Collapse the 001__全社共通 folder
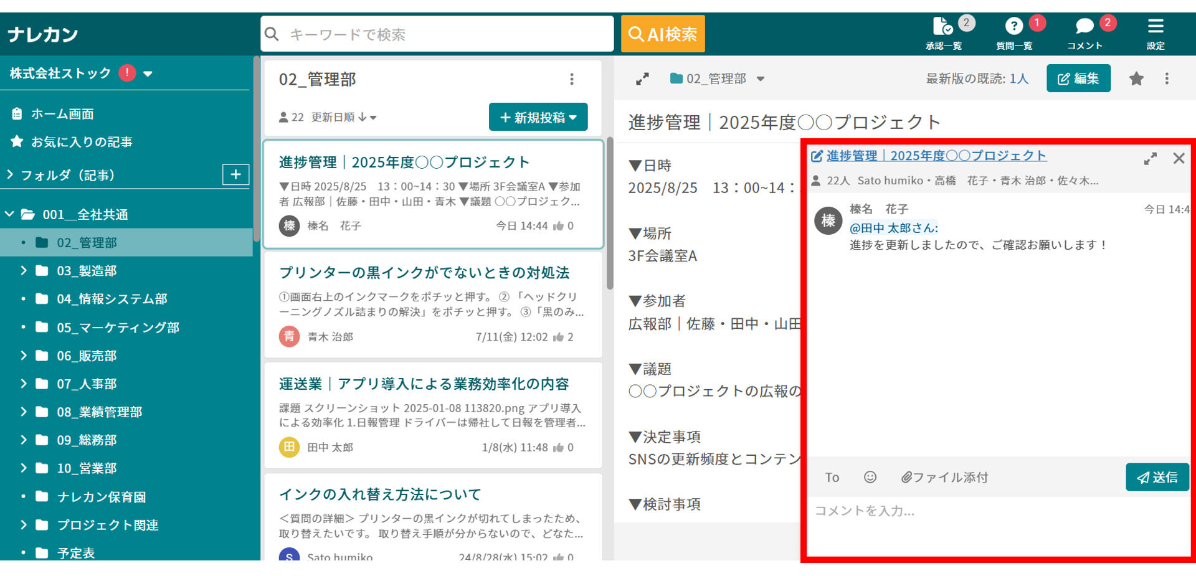The height and width of the screenshot is (576, 1196). tap(9, 214)
